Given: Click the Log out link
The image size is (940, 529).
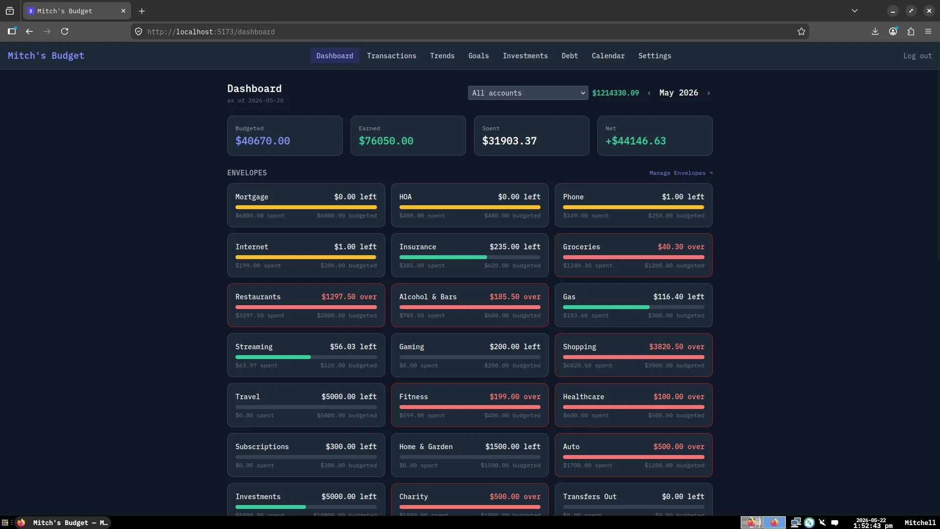Looking at the screenshot, I should pos(917,56).
